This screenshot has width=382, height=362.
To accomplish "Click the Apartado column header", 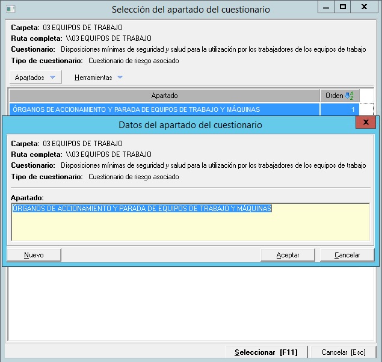I will [x=164, y=96].
